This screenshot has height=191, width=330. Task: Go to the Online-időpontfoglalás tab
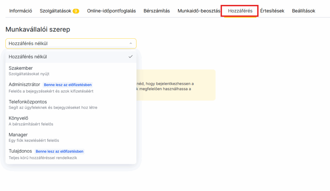[x=111, y=11]
